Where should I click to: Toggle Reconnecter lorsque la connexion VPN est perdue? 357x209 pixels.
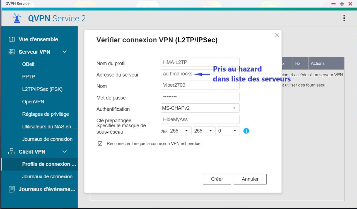[x=100, y=144]
